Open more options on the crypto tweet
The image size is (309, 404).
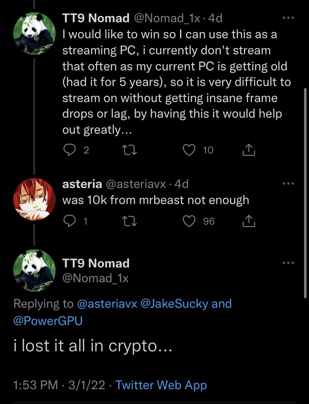(288, 263)
